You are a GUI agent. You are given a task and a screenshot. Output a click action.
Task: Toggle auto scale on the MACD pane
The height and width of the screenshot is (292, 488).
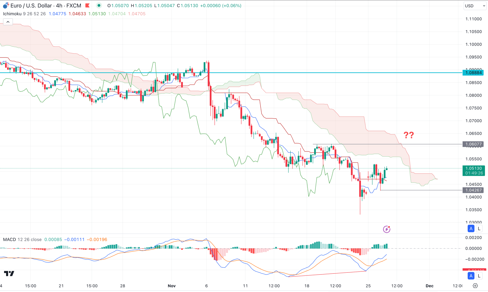tap(471, 276)
